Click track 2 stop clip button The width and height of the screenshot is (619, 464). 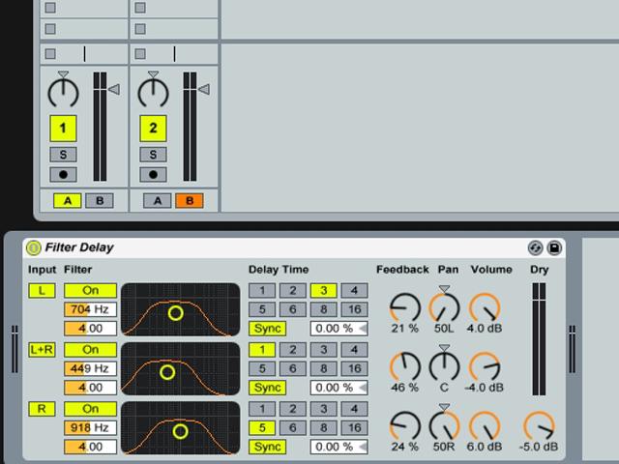click(140, 54)
